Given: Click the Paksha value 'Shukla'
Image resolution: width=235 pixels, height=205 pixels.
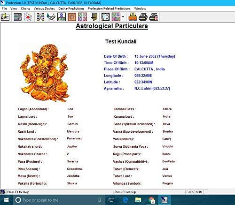Looking at the screenshot, I should pos(72,183).
